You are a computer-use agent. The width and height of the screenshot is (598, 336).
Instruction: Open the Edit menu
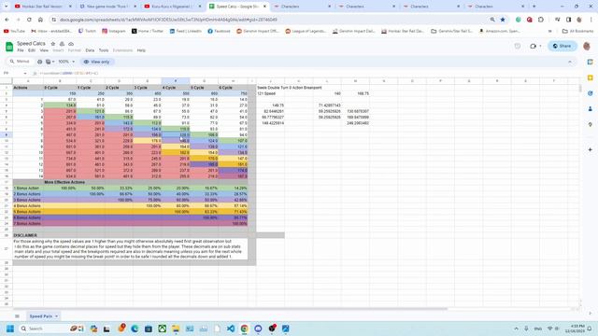pyautogui.click(x=32, y=50)
